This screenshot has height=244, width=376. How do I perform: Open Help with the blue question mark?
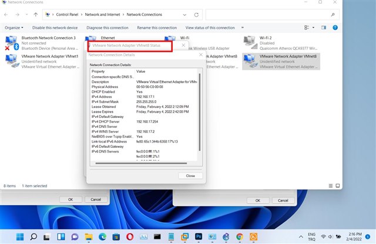click(335, 28)
